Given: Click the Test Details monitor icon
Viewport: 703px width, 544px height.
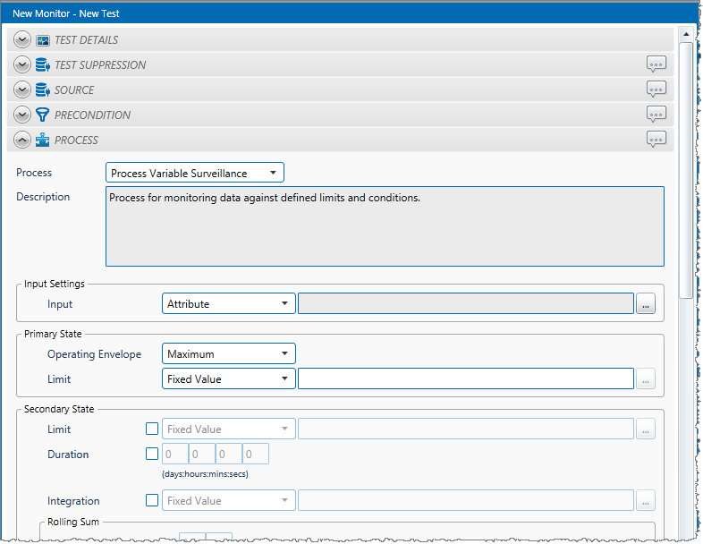Looking at the screenshot, I should [x=42, y=40].
